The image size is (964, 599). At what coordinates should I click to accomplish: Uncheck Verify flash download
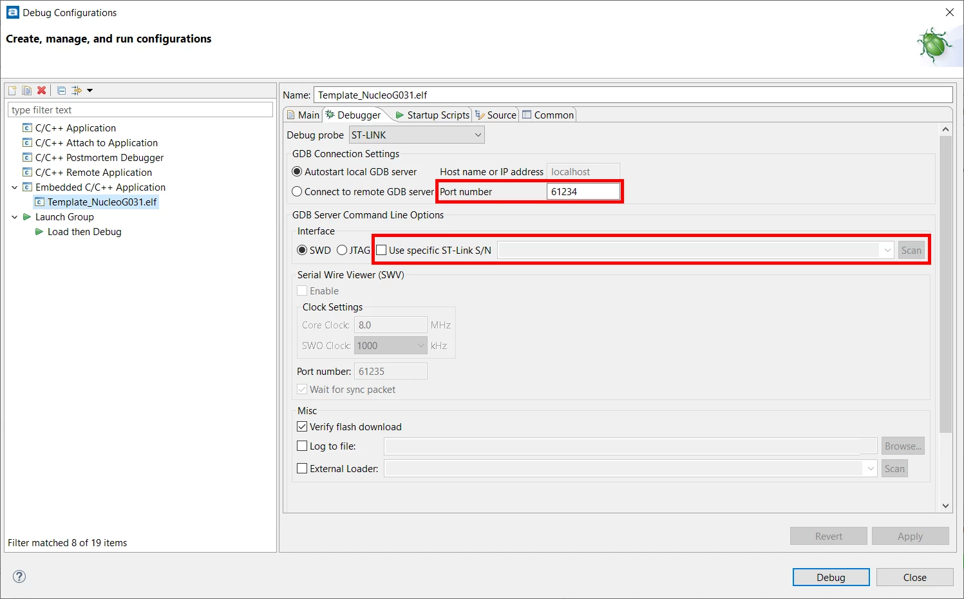coord(302,426)
